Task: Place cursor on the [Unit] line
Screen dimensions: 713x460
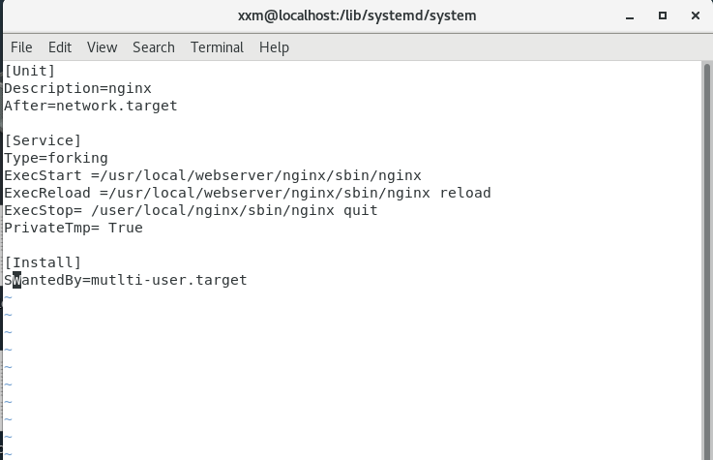Action: 30,71
